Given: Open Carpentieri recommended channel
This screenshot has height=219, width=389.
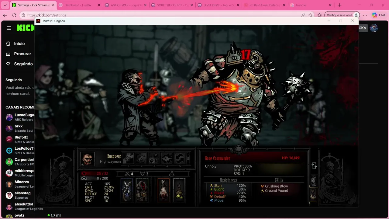Looking at the screenshot, I should pyautogui.click(x=20, y=162).
